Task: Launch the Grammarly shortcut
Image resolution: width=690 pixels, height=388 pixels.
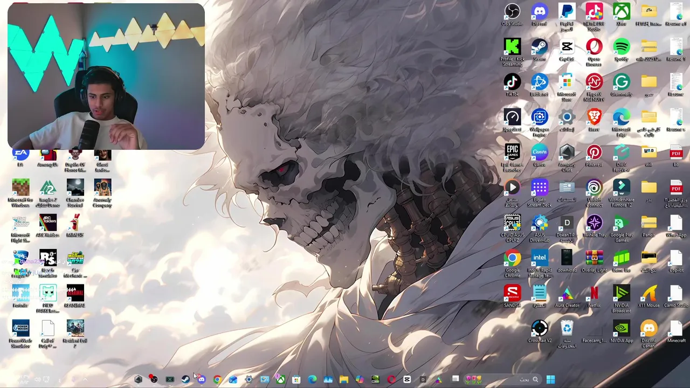Action: (621, 85)
